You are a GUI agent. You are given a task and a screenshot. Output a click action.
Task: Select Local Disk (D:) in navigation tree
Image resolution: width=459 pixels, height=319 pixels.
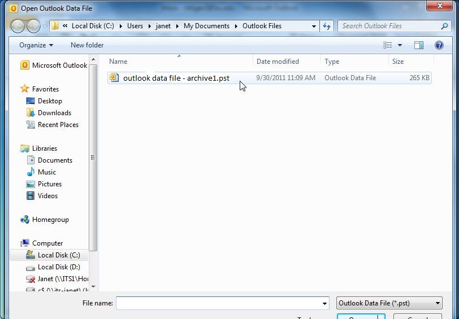tap(59, 267)
